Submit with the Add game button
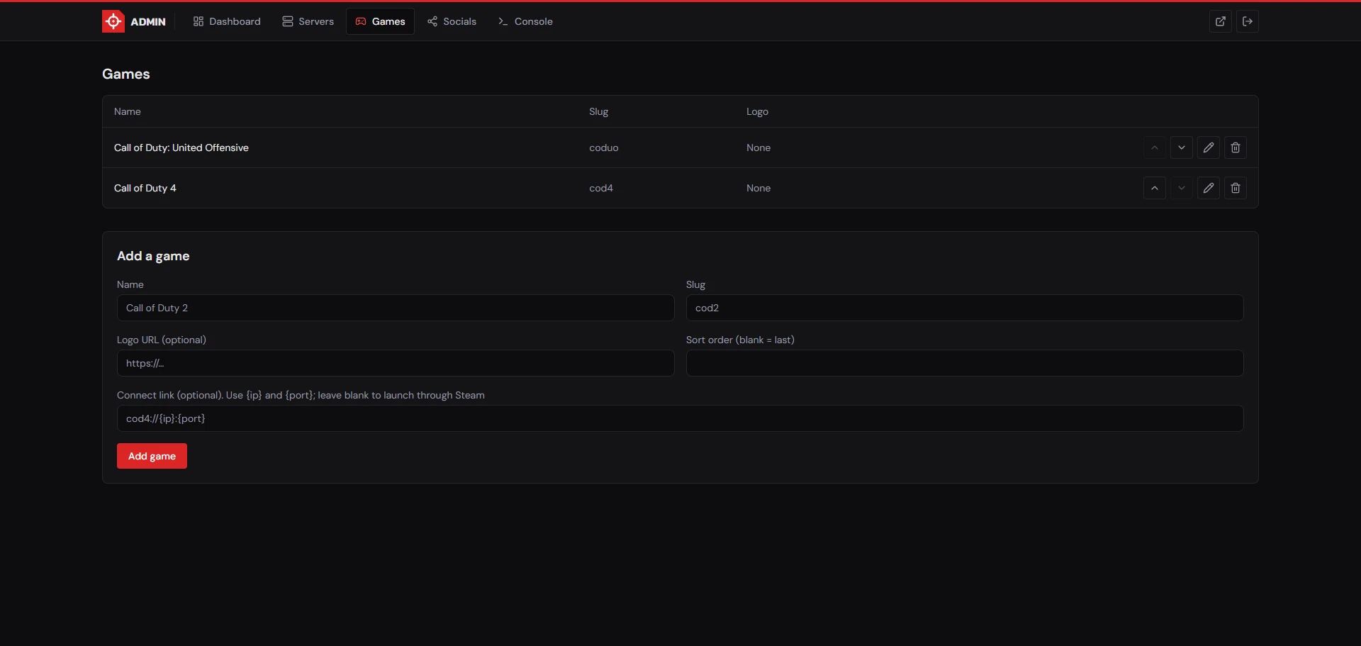 pyautogui.click(x=152, y=456)
